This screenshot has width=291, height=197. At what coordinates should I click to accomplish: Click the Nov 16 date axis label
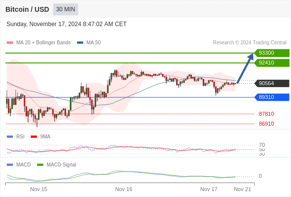(124, 189)
